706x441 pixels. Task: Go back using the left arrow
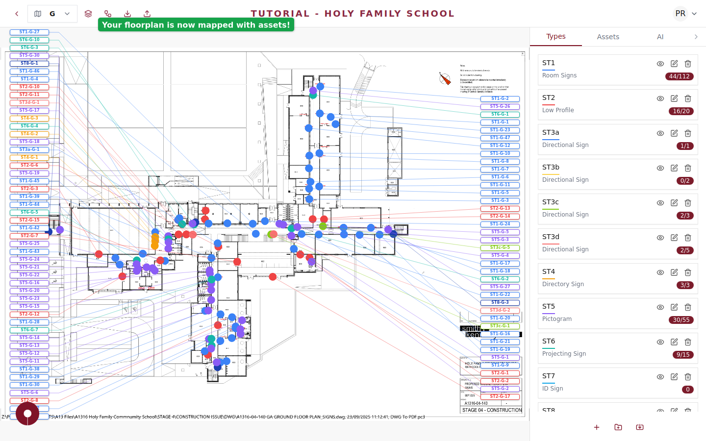[17, 14]
